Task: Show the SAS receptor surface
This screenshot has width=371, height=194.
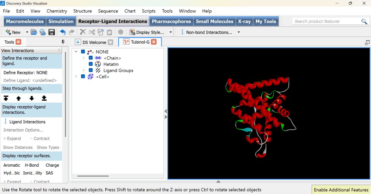Action: 49,173
